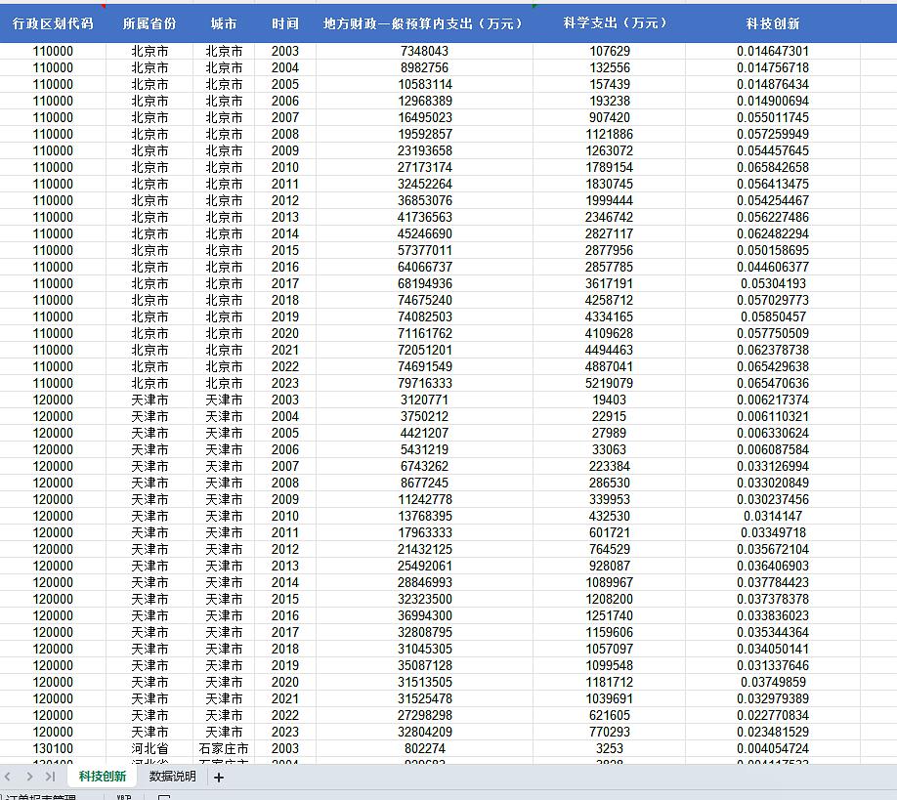
Task: Select the cell showing 0.062378738
Action: click(773, 350)
